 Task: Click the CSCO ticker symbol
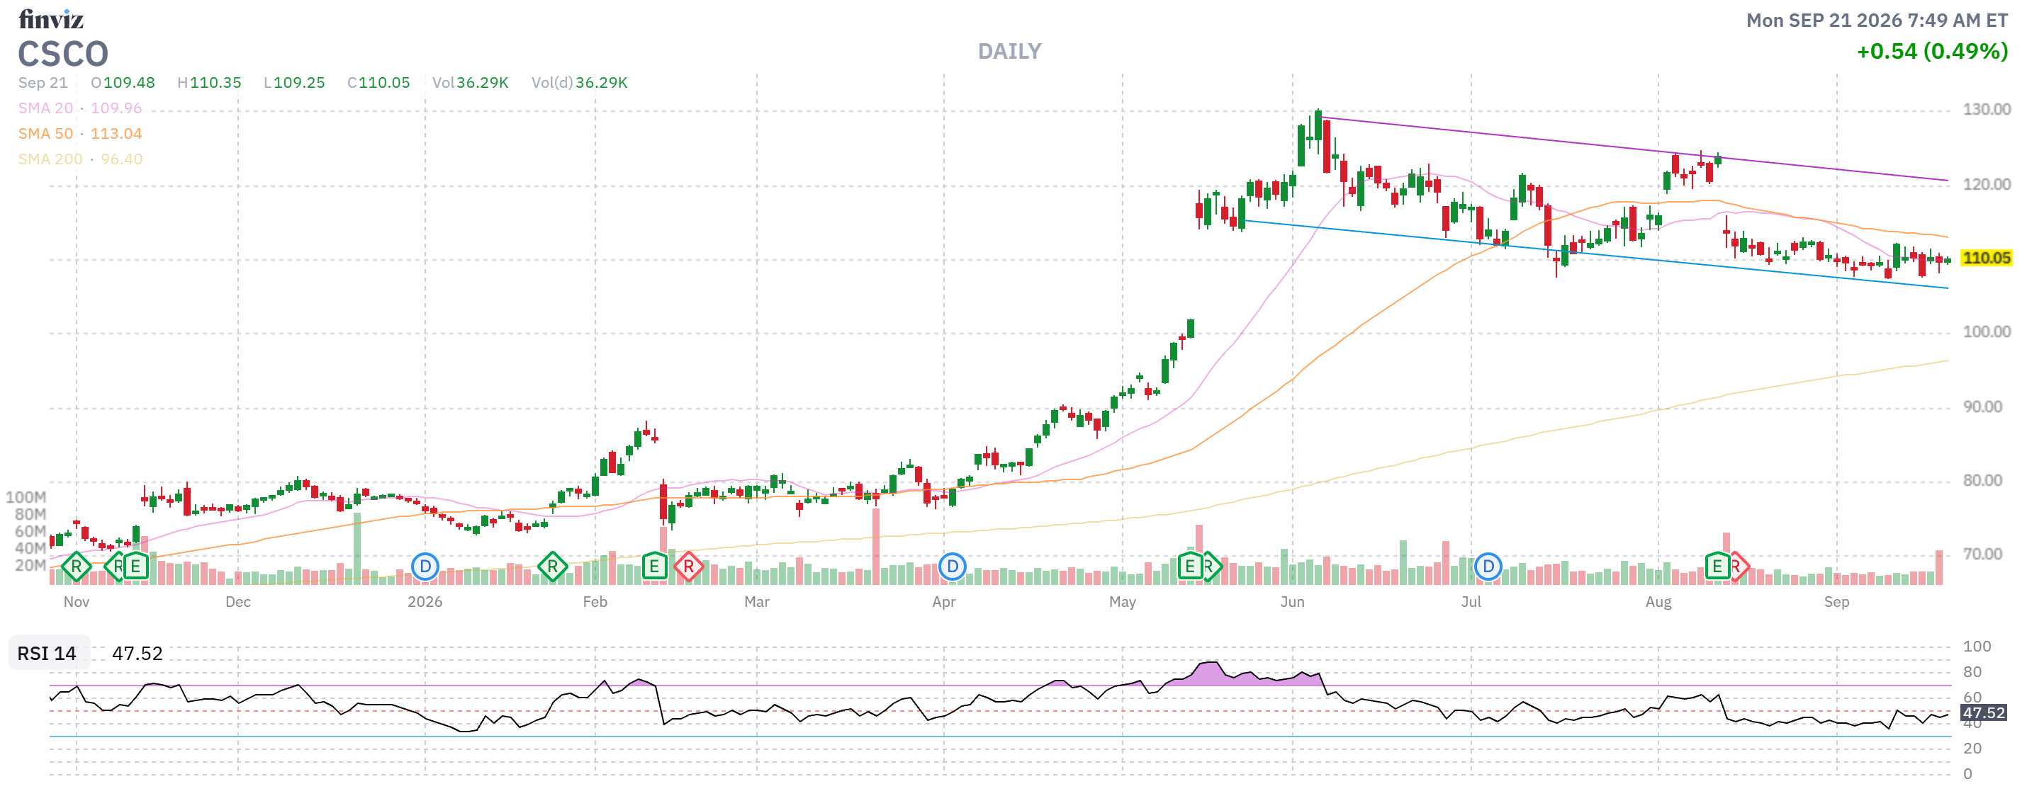[63, 55]
